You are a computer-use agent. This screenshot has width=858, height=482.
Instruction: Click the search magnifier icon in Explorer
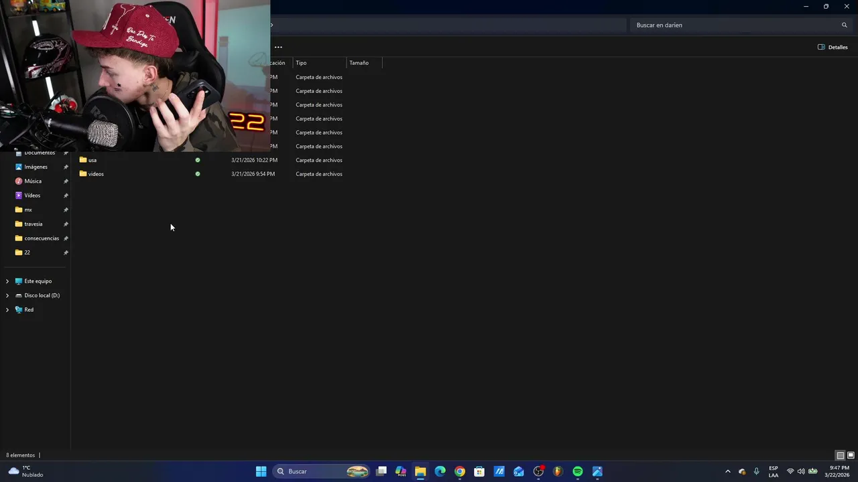click(845, 25)
